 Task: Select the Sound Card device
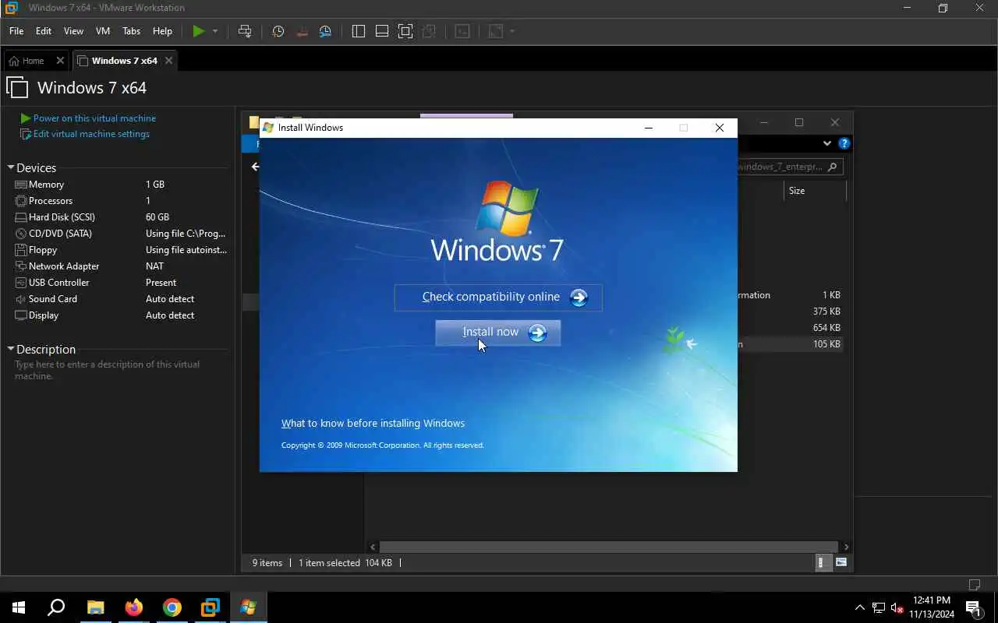point(121,299)
